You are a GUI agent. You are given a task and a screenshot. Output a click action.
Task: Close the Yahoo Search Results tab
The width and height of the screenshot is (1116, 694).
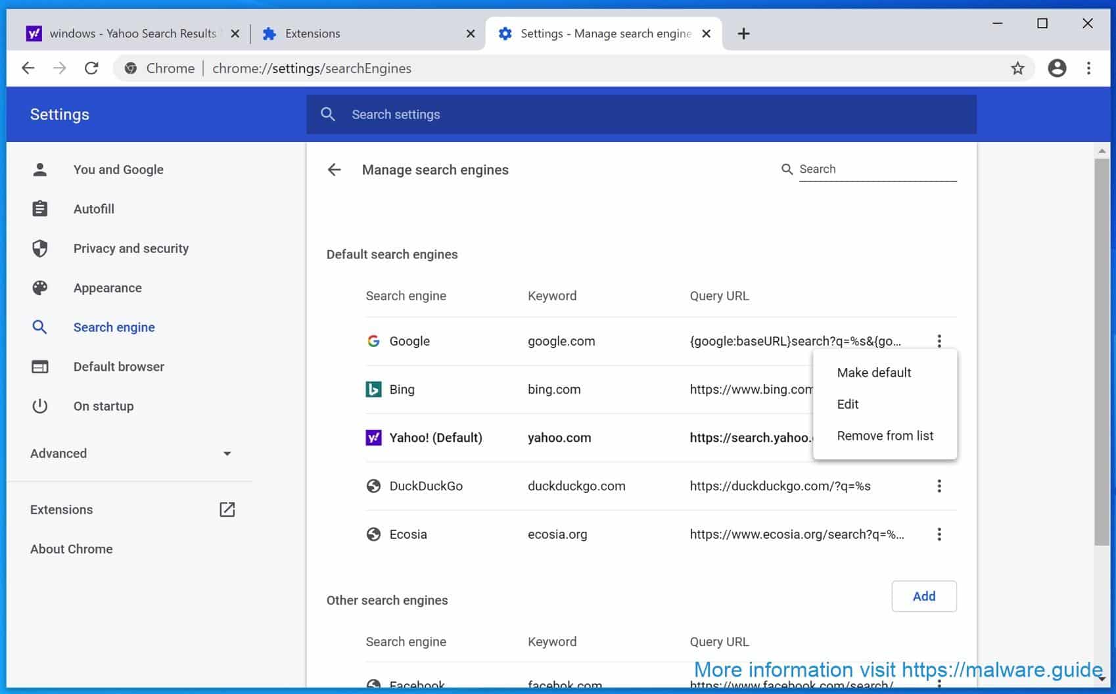tap(235, 34)
